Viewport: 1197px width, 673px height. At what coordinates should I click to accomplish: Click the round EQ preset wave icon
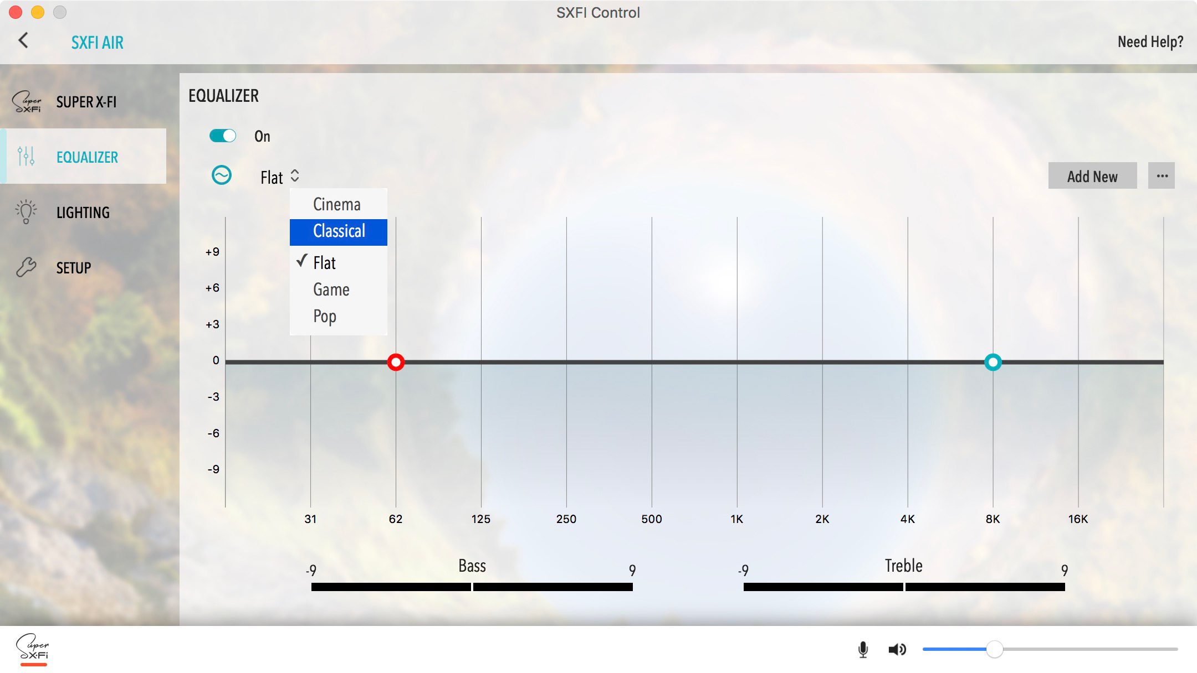click(222, 175)
